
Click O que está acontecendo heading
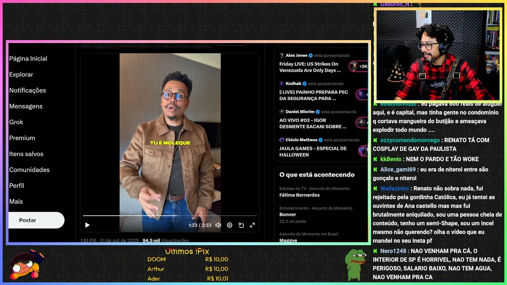point(317,175)
